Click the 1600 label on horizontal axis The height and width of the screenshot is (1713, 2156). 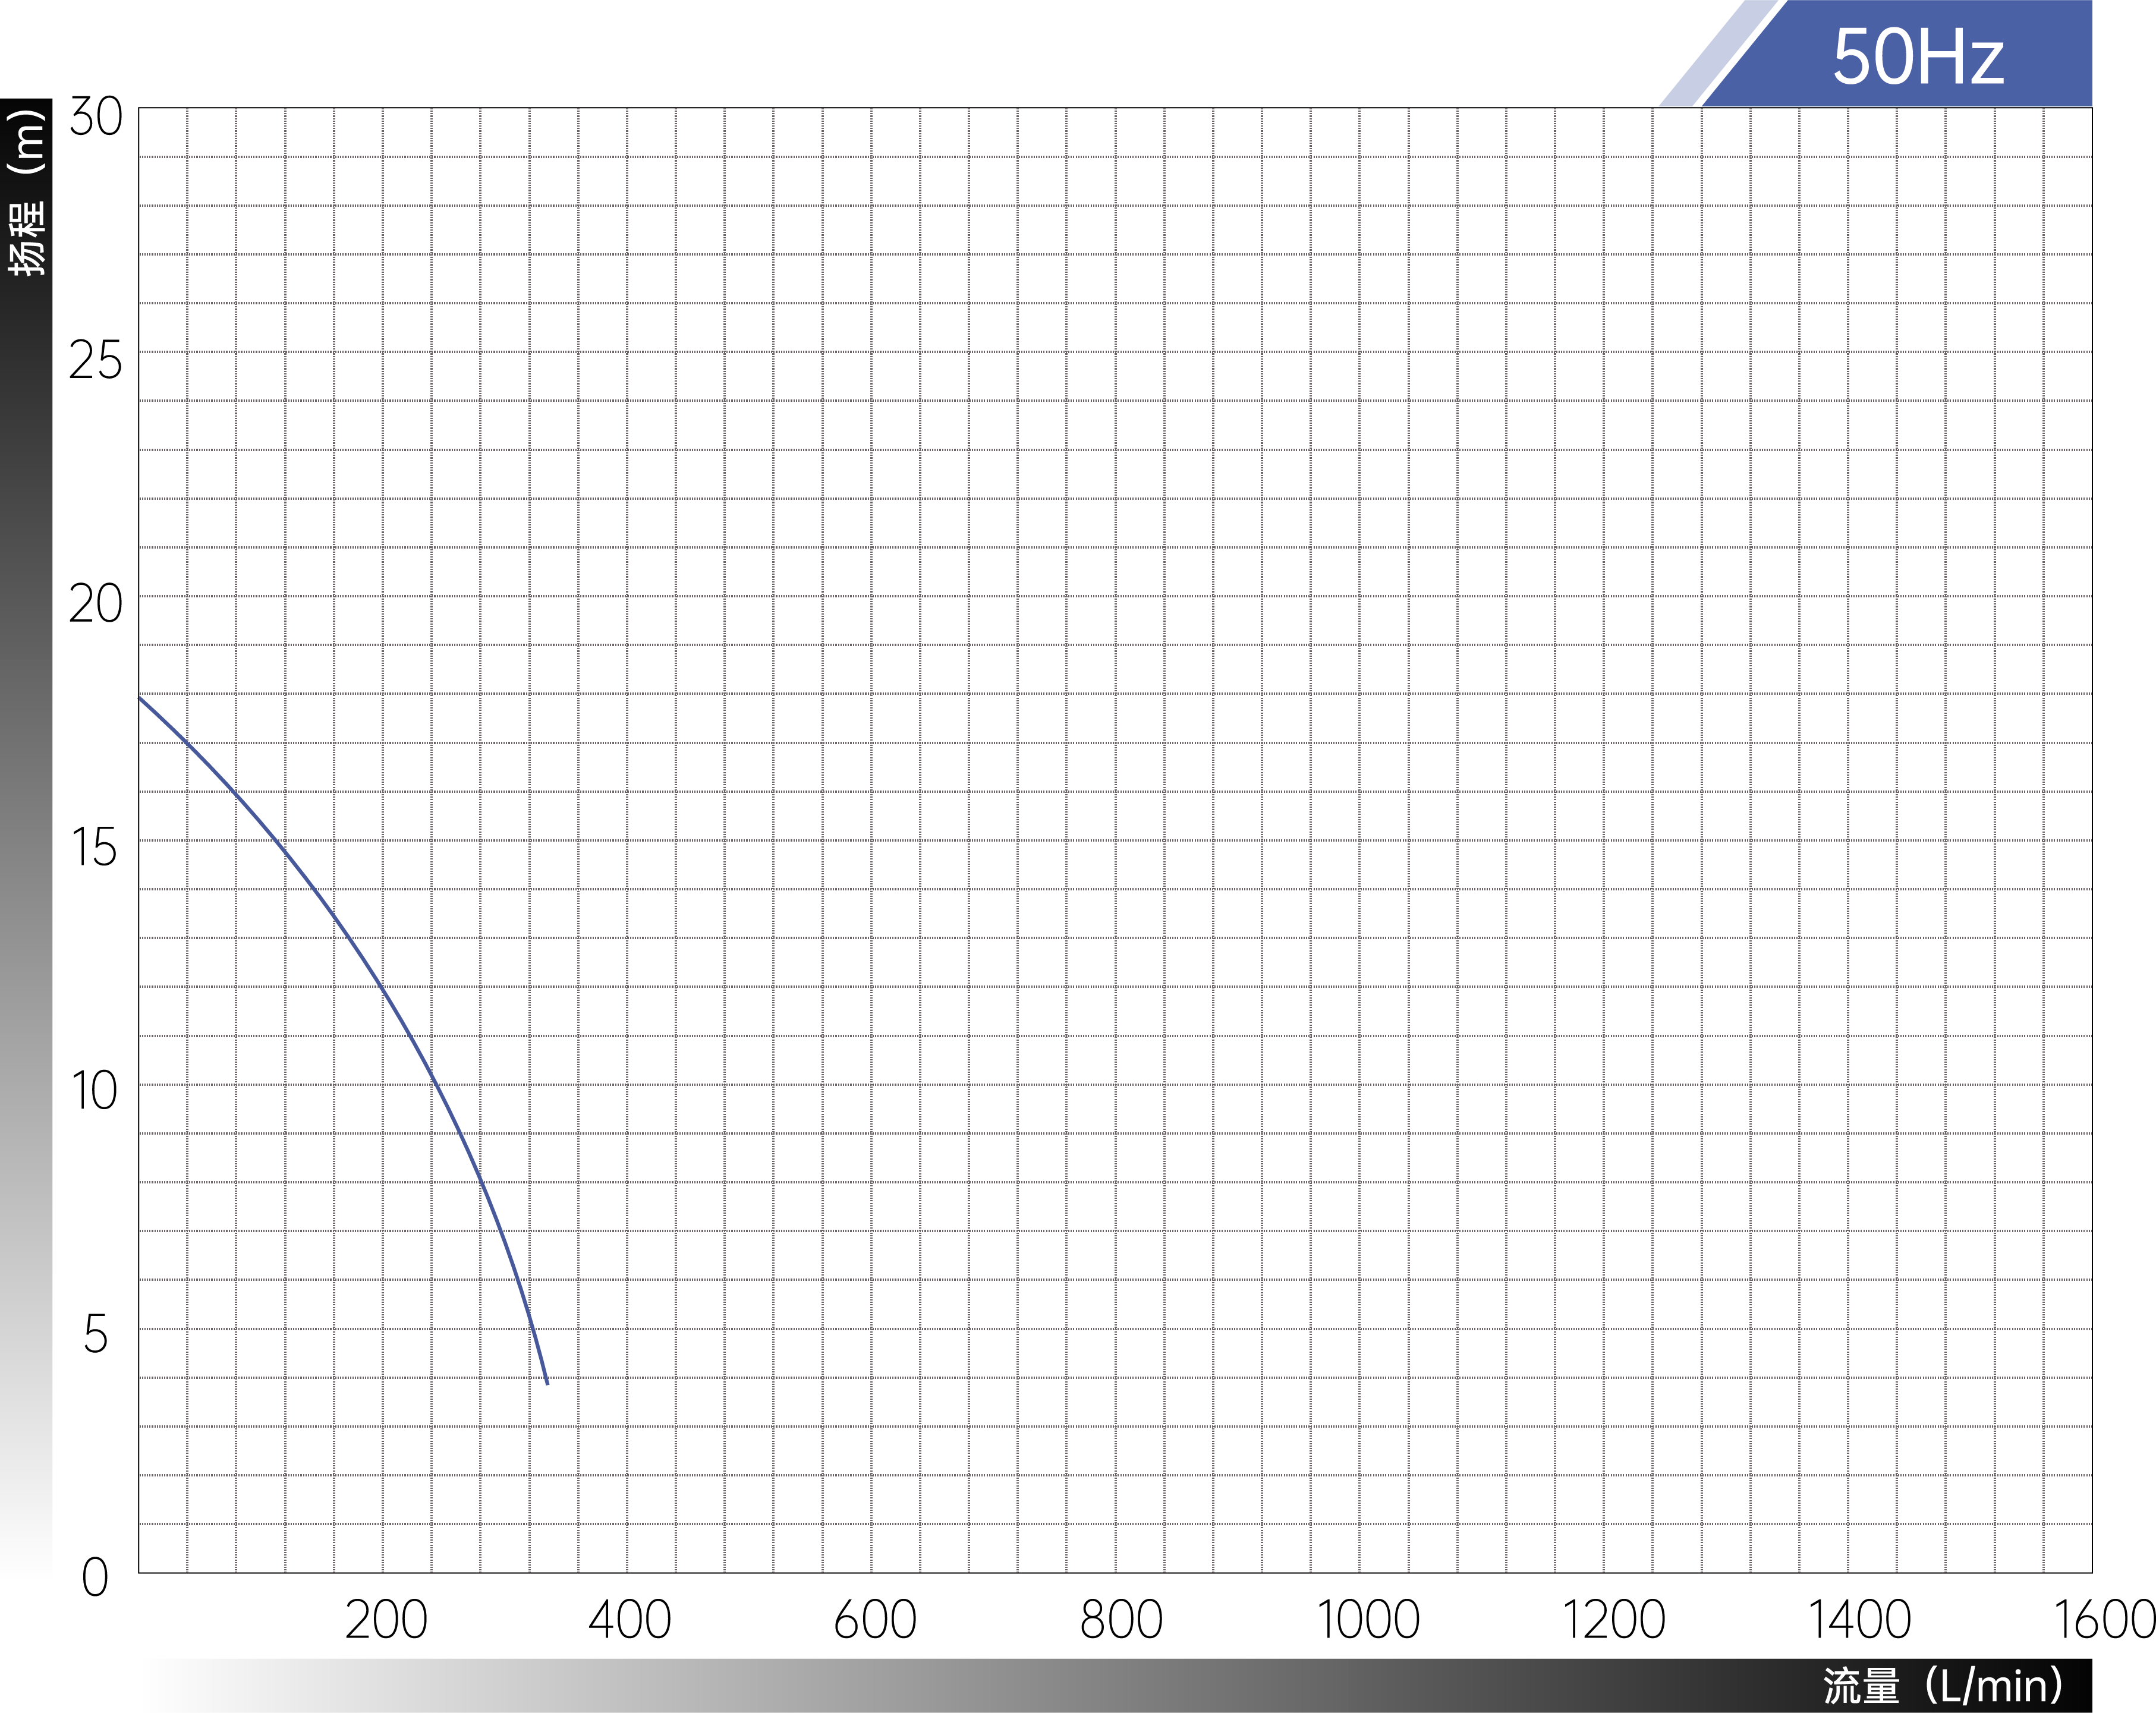tap(2103, 1620)
